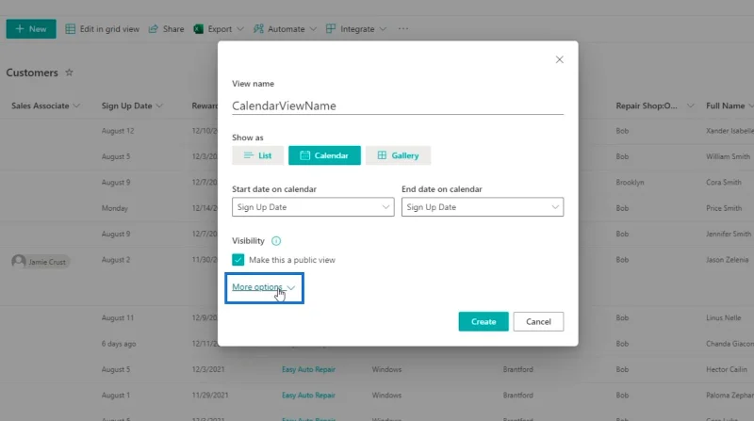
Task: Close the create view dialog
Action: (559, 59)
